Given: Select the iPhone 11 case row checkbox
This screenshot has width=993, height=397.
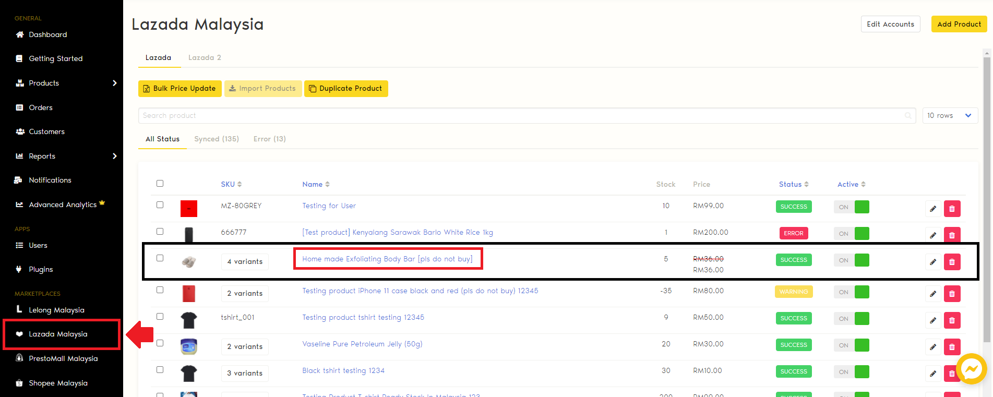Looking at the screenshot, I should coord(160,290).
